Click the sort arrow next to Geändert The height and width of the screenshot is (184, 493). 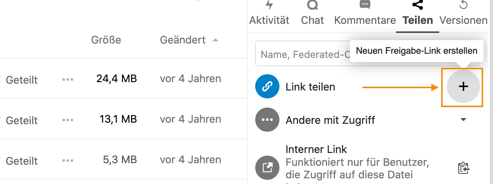tap(215, 40)
